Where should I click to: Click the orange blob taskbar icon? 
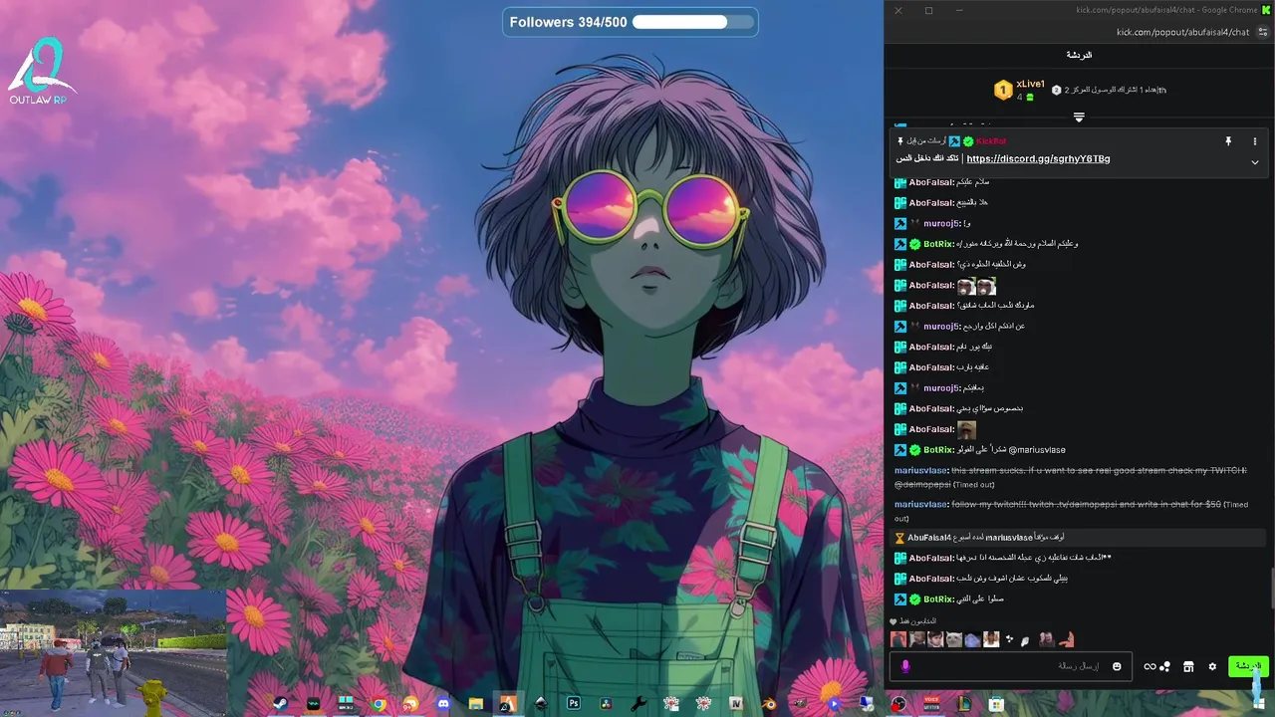tap(411, 704)
